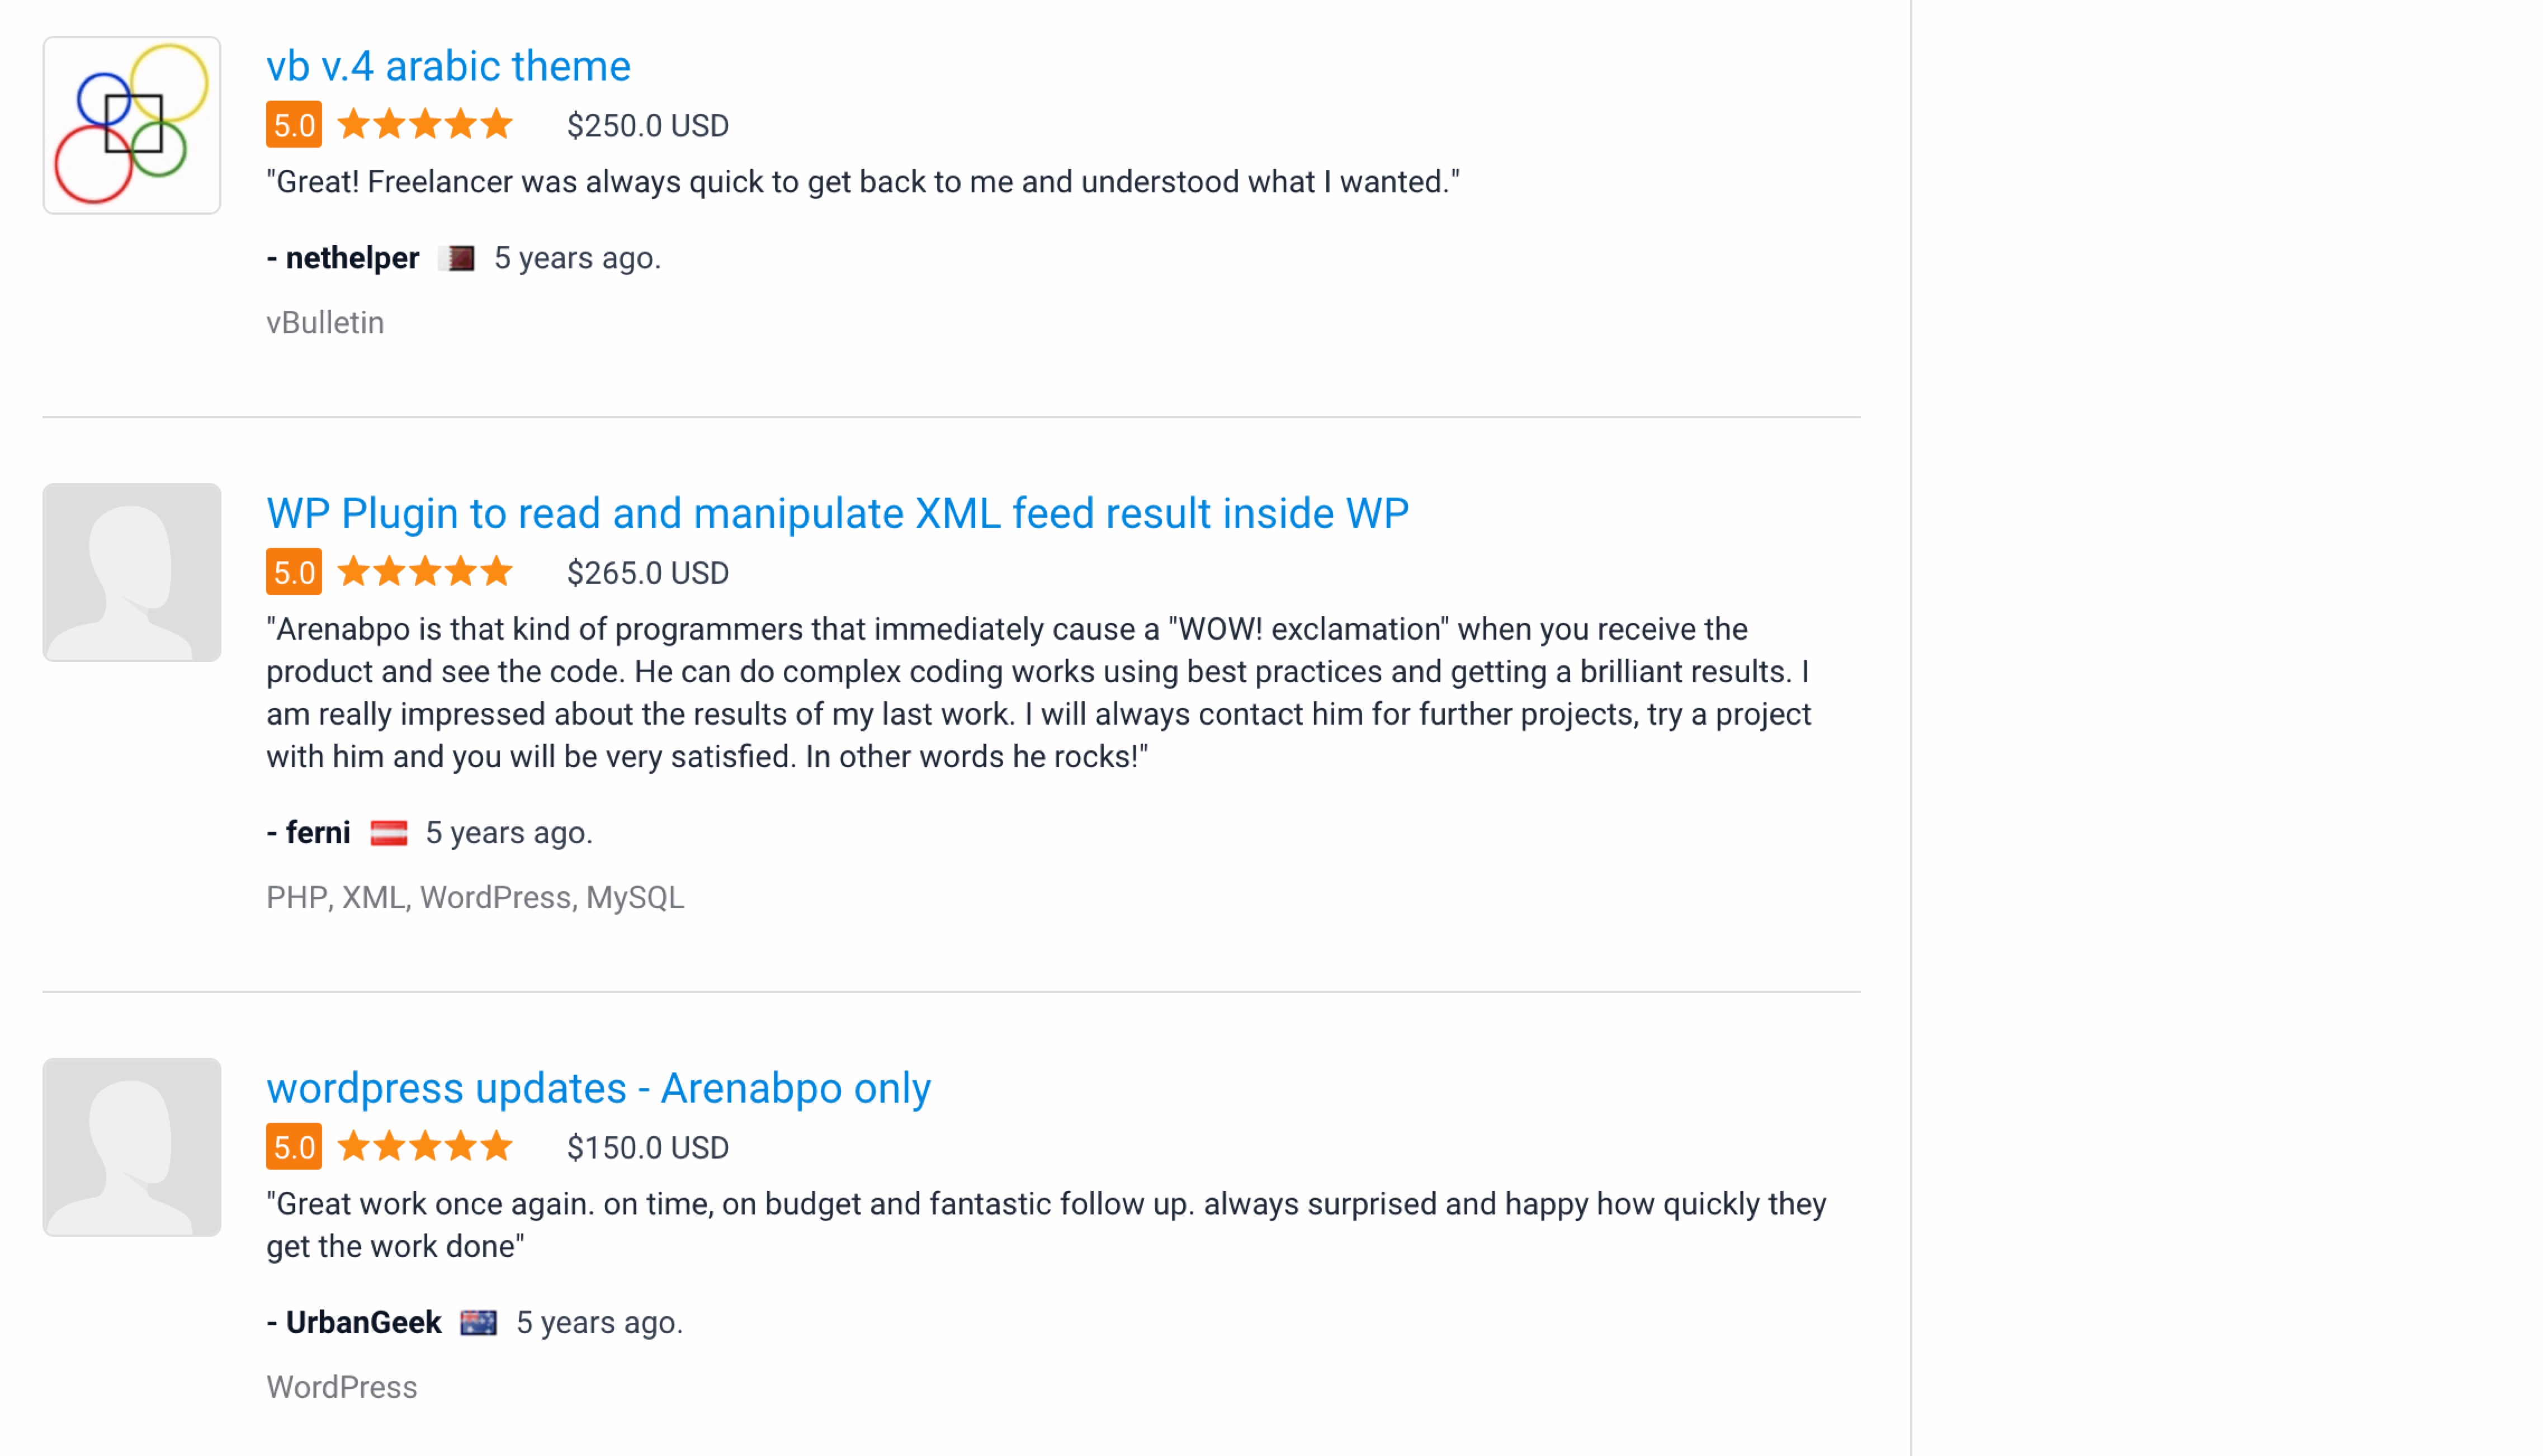Click the 5.0 badge on wordpress updates review
This screenshot has height=1456, width=2543.
[294, 1148]
